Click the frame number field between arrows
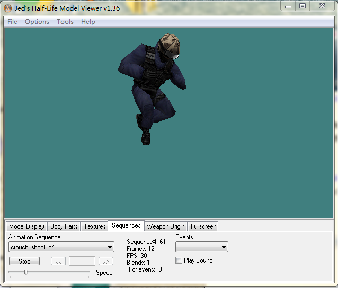The height and width of the screenshot is (288, 338). [82, 261]
